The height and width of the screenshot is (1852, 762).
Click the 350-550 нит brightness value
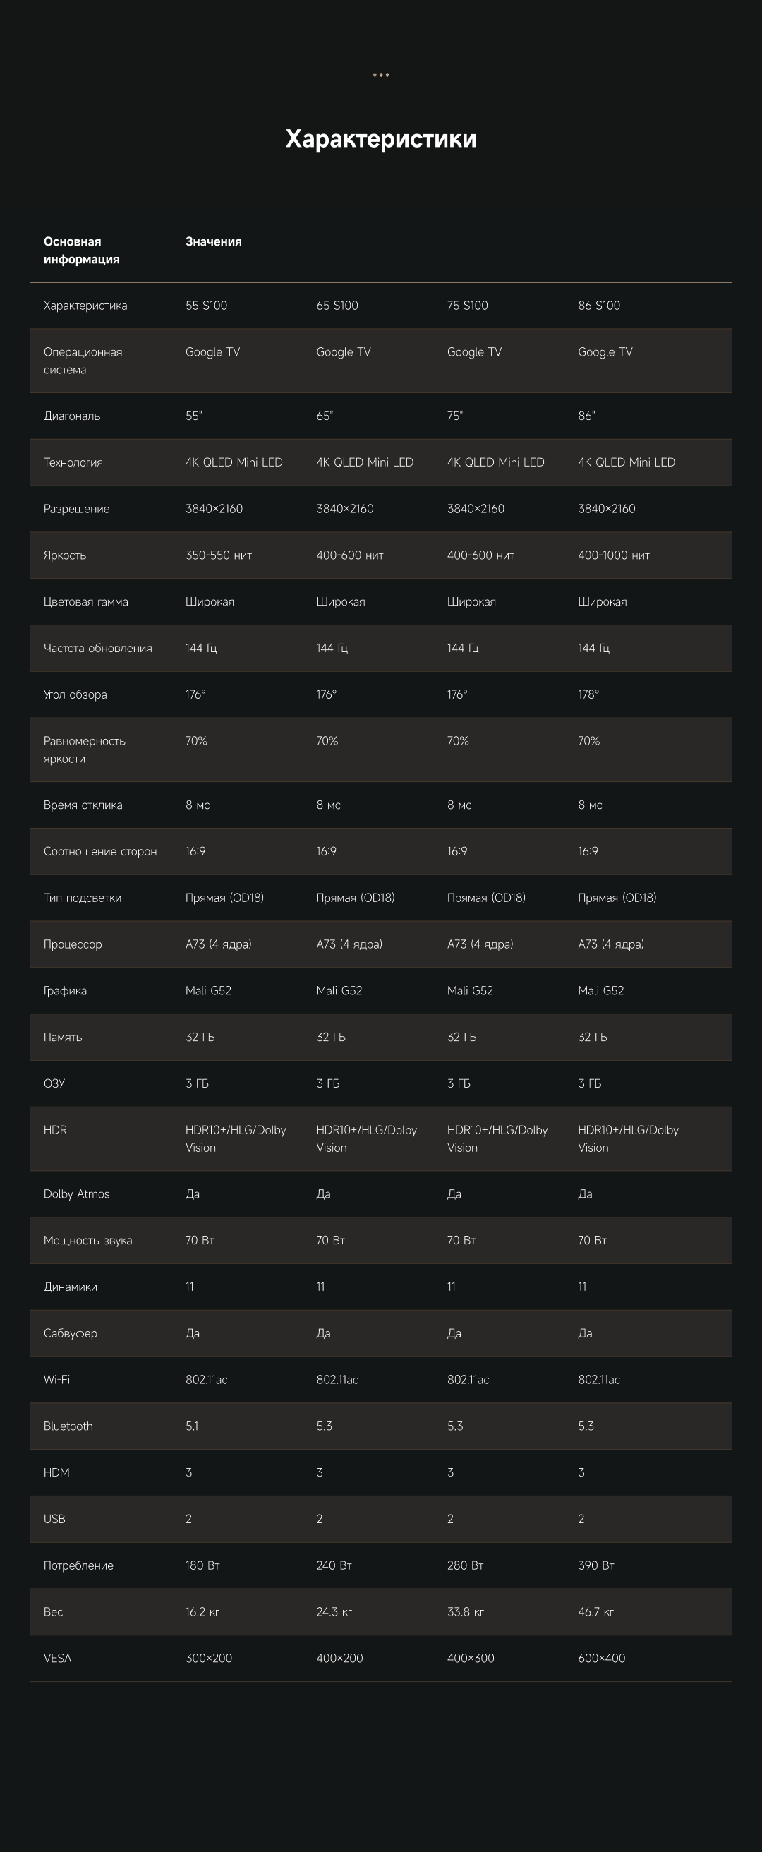pos(219,555)
